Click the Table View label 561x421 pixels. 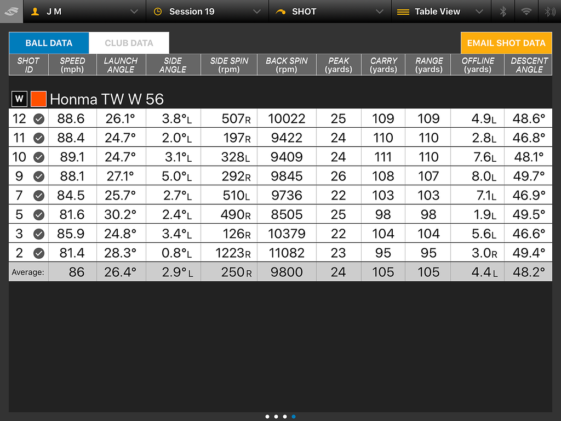pos(437,12)
